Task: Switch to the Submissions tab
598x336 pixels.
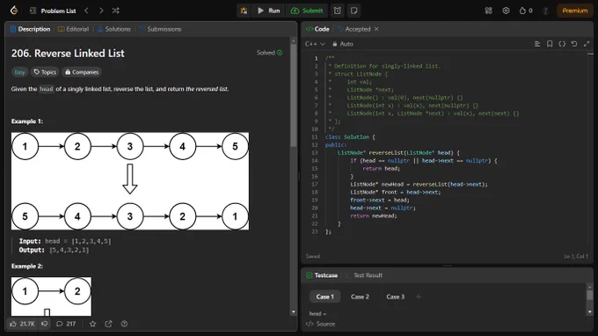Action: (160, 29)
